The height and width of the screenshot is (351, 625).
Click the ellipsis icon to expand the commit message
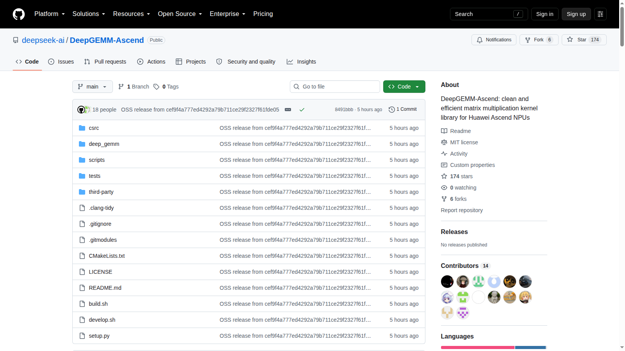[x=288, y=110]
